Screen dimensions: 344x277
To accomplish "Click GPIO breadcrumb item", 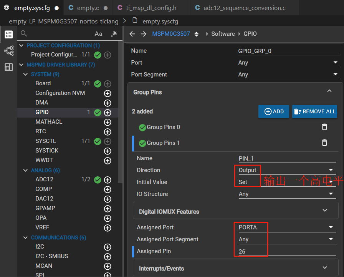I will (x=250, y=34).
